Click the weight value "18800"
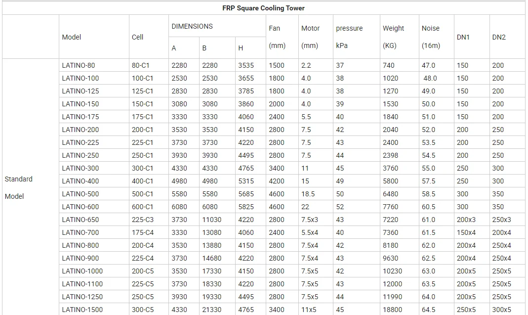Screen dimensions: 528x315 [x=392, y=310]
